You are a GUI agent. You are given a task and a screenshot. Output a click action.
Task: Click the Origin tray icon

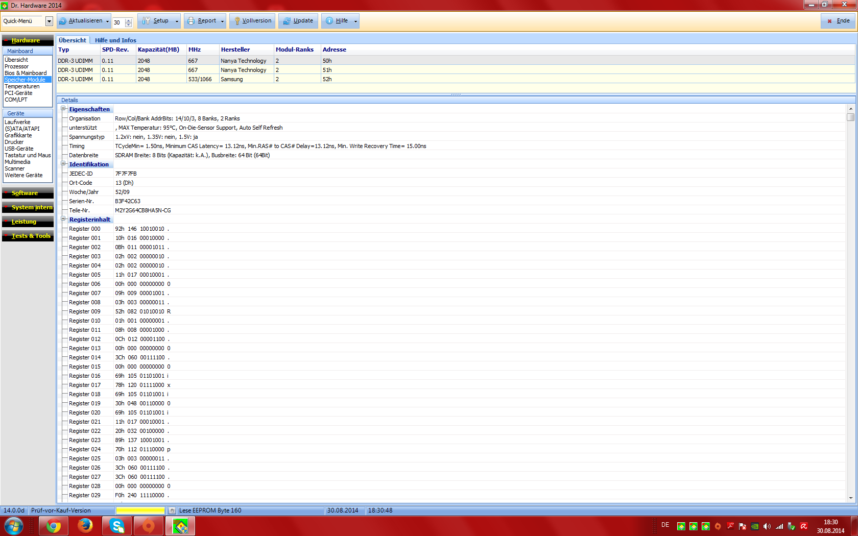tap(718, 526)
